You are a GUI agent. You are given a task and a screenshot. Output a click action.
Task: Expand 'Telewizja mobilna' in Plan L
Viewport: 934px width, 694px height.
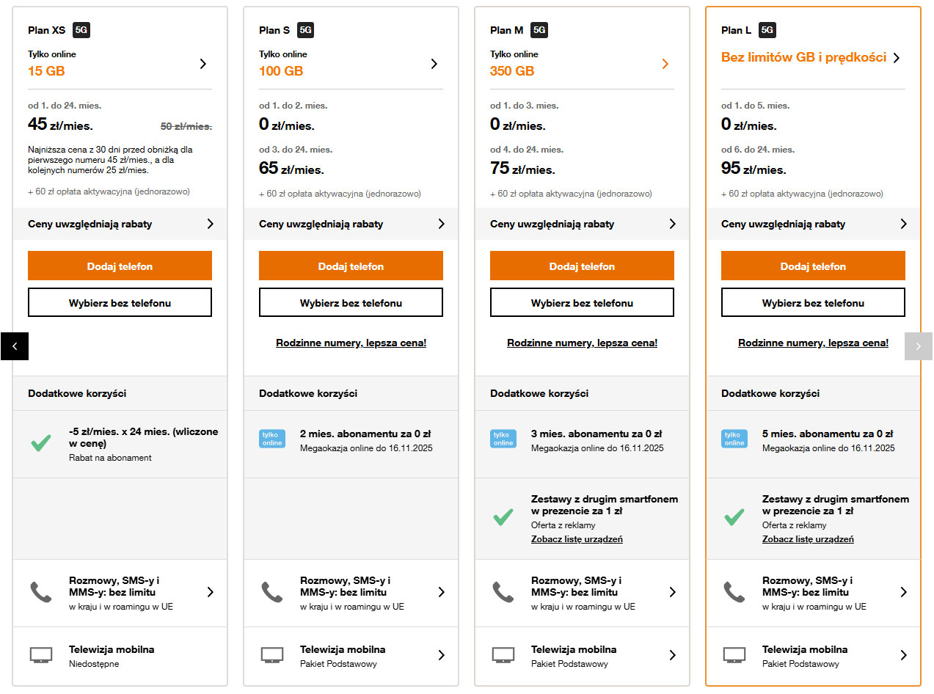pos(903,655)
